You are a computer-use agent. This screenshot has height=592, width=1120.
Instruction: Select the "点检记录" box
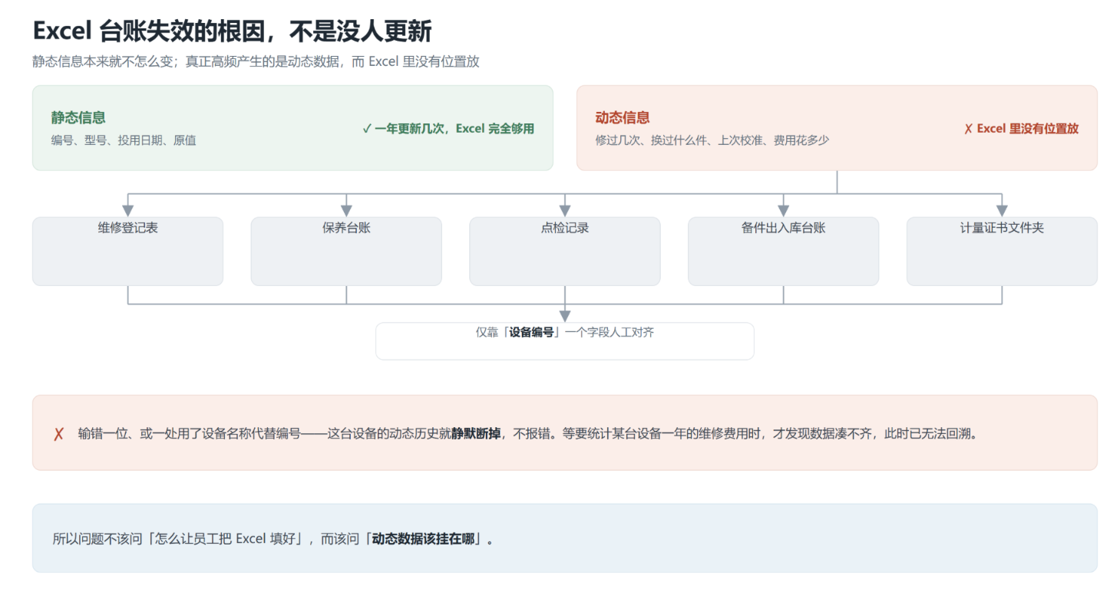565,252
